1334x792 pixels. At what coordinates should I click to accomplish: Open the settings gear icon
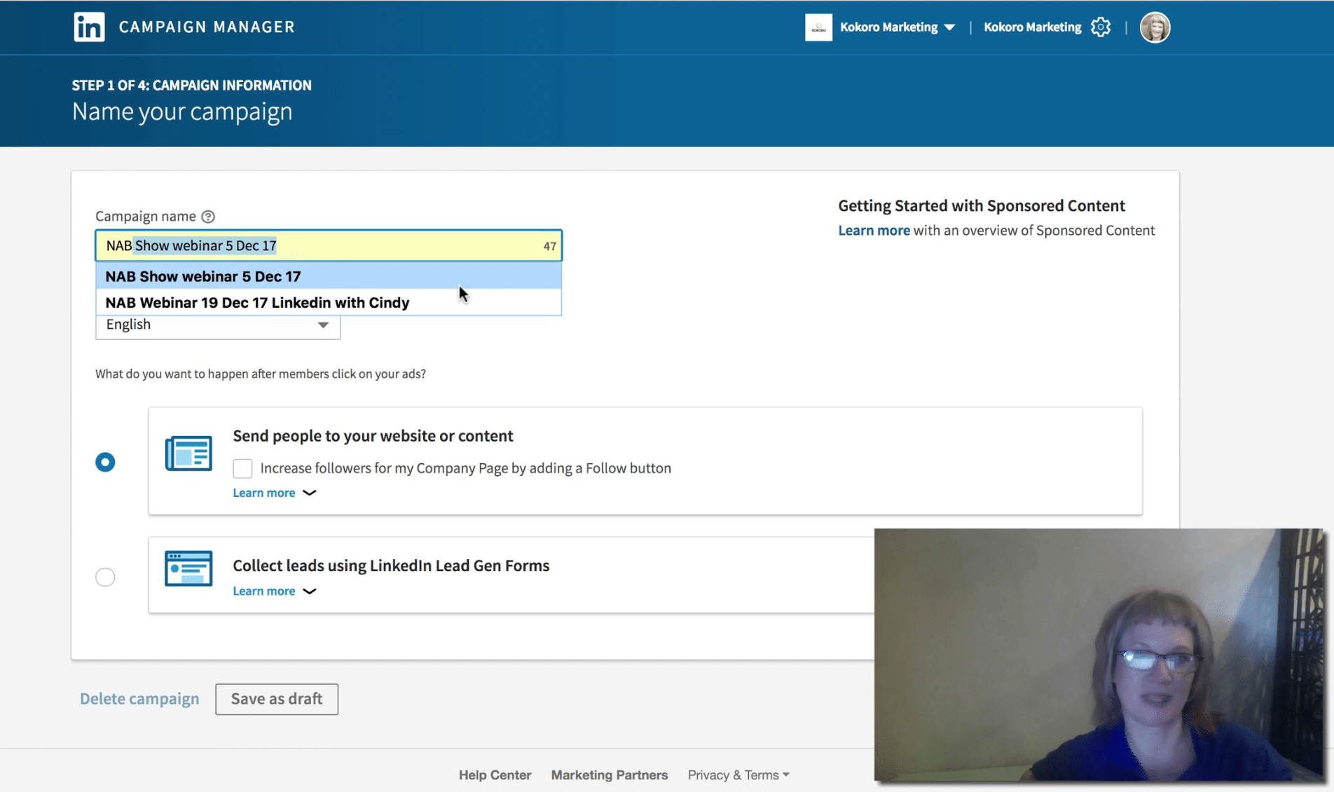coord(1100,27)
